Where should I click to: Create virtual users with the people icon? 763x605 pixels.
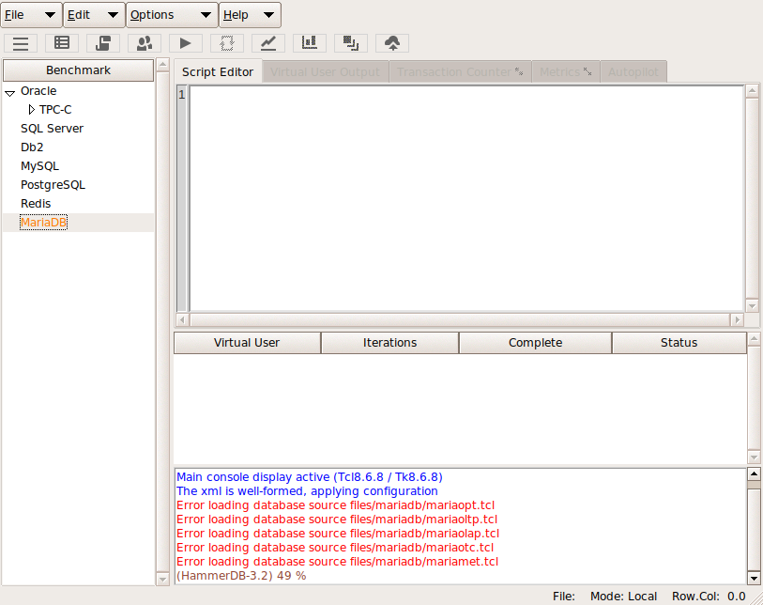pyautogui.click(x=145, y=43)
